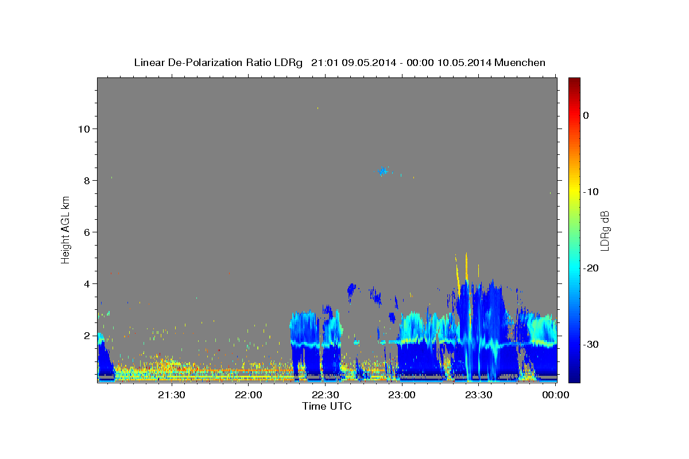Click the 00:00 time tick label
This screenshot has height=459, width=689.
point(556,395)
